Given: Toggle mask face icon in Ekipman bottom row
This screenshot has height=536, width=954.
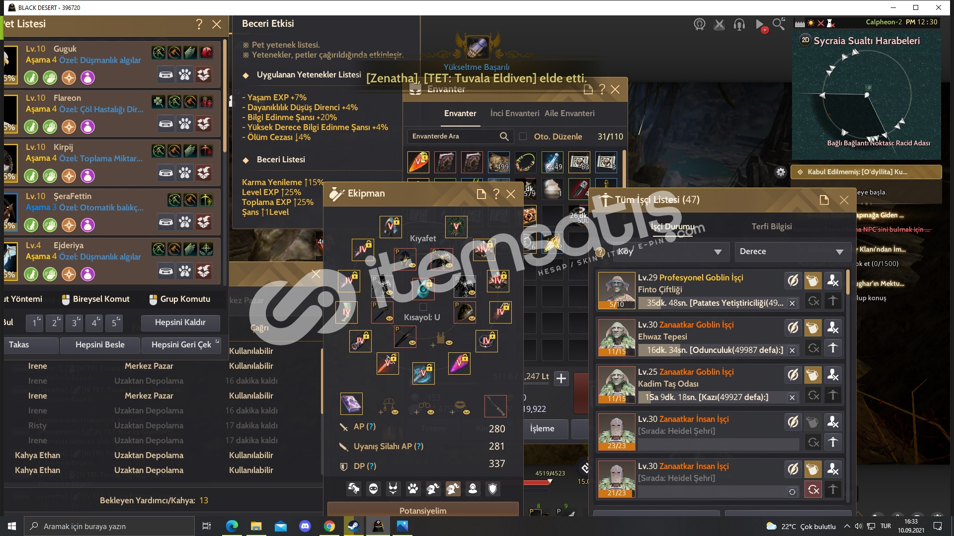Looking at the screenshot, I should [x=373, y=489].
